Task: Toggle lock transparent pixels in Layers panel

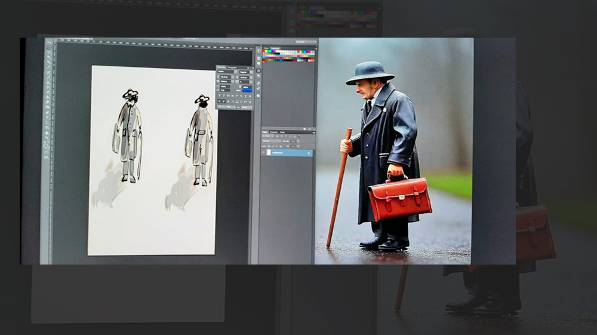Action: [x=269, y=146]
